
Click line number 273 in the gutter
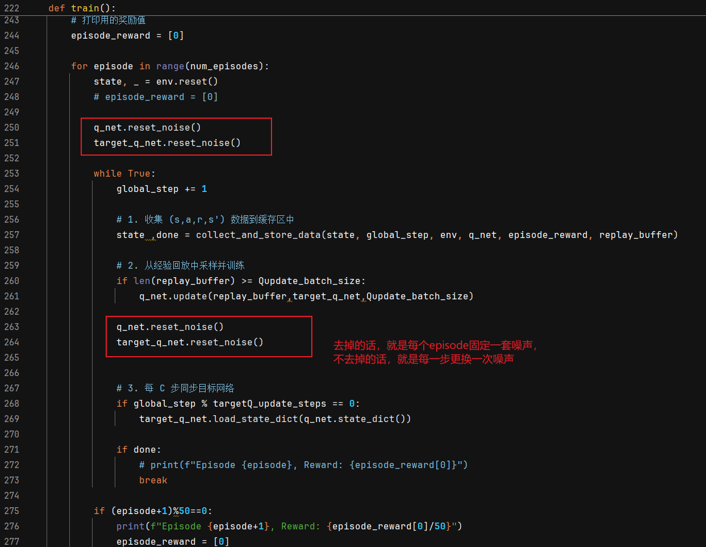(x=11, y=481)
